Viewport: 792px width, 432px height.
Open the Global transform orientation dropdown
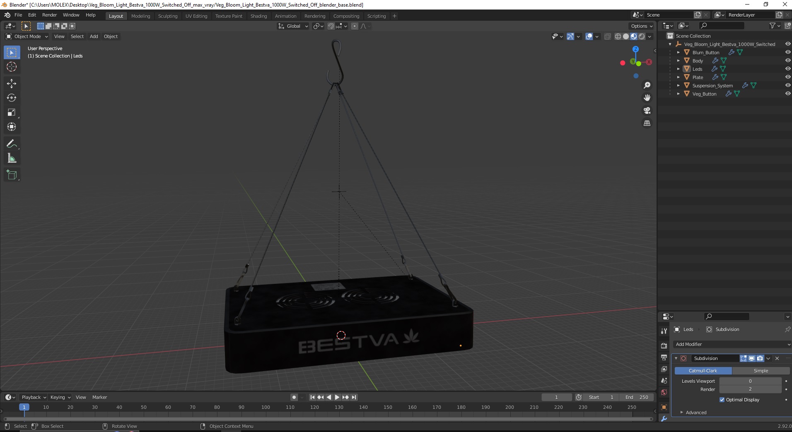coord(293,26)
